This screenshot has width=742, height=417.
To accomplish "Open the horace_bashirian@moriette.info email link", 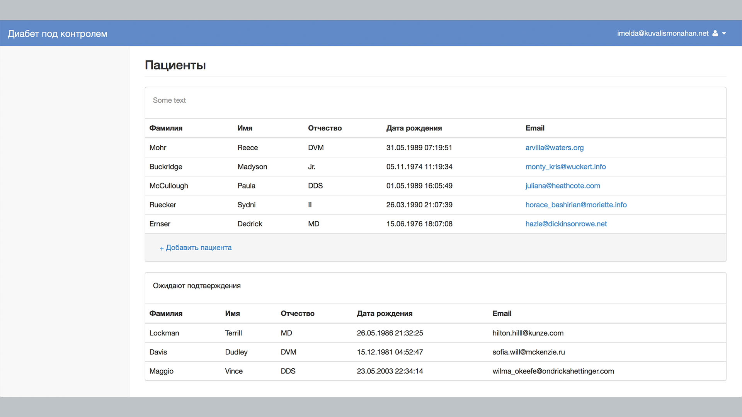I will coord(576,205).
